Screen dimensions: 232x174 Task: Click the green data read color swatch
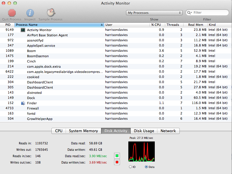pos(117,156)
